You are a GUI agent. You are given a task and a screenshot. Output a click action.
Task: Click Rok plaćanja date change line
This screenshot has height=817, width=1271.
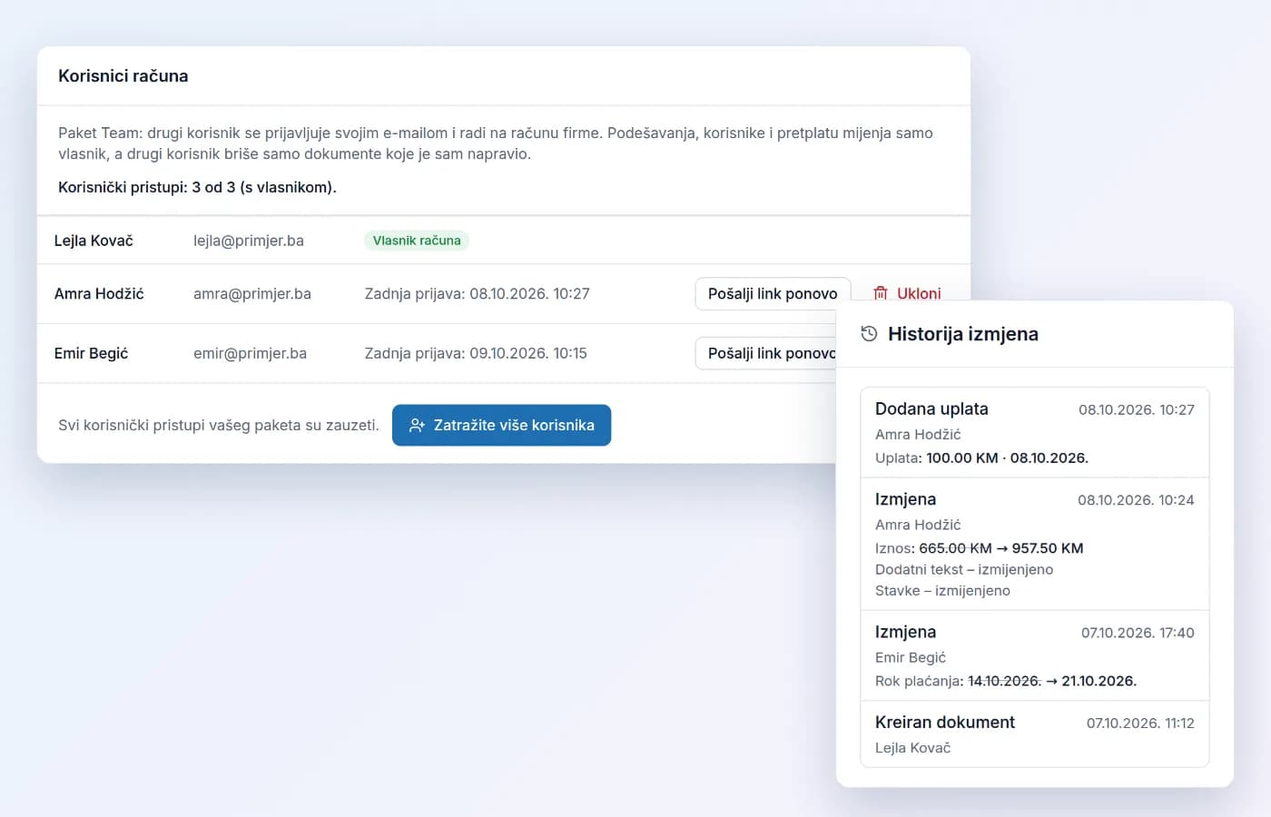[1006, 681]
